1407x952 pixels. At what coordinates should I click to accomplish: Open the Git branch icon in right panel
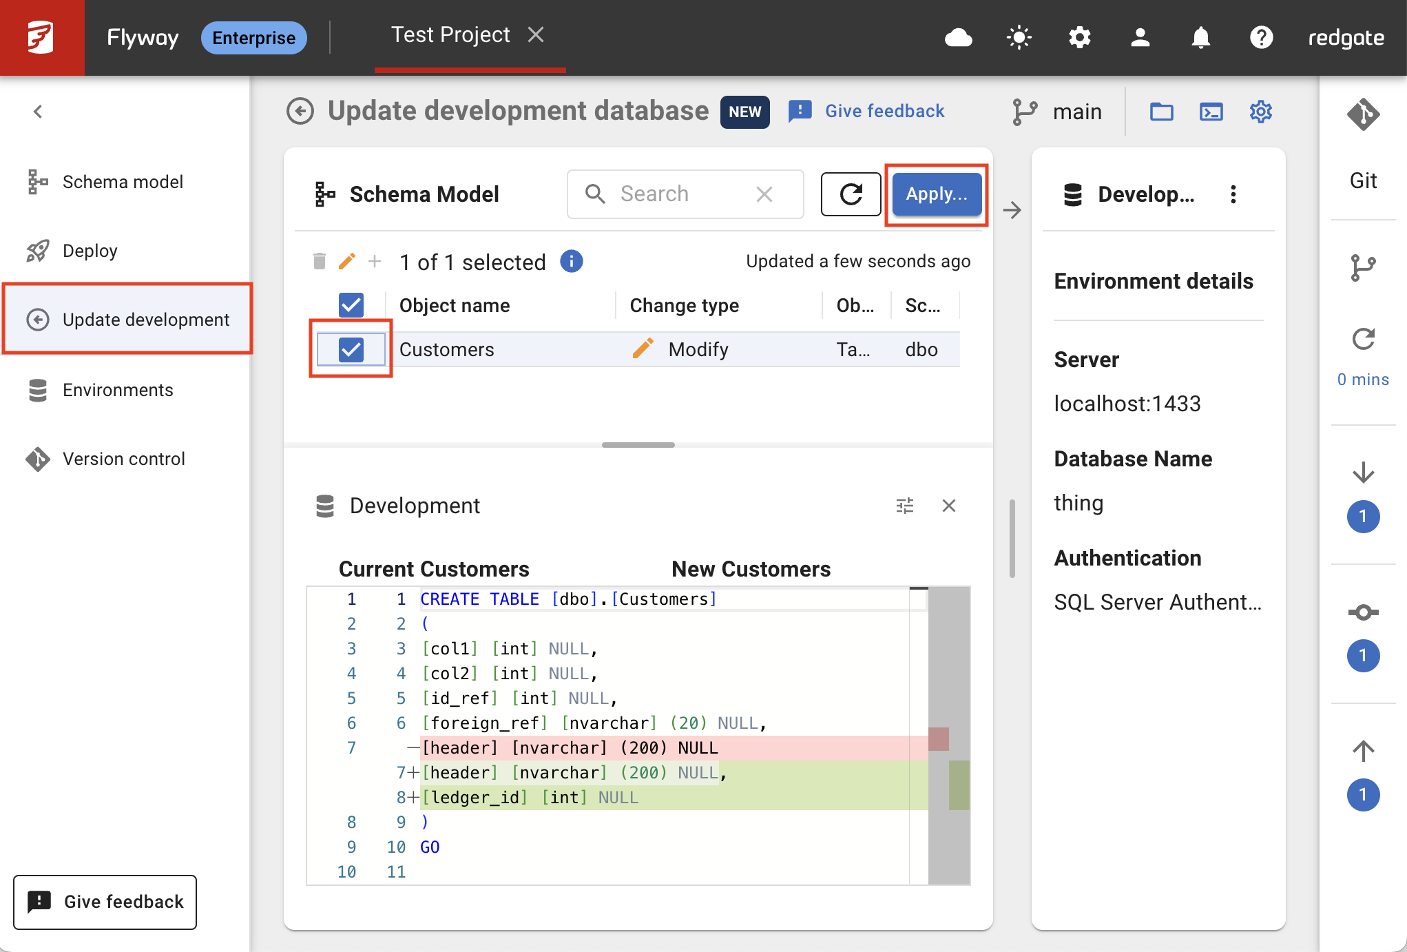point(1363,268)
